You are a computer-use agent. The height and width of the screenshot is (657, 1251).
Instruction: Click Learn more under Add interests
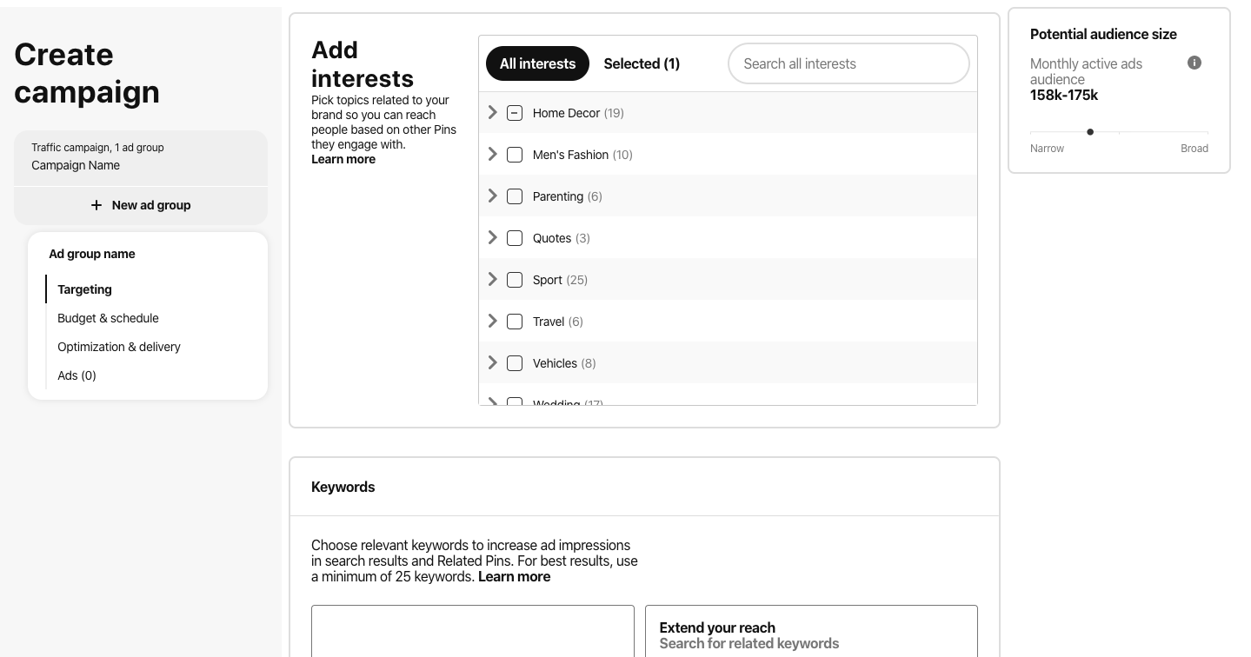click(x=343, y=159)
